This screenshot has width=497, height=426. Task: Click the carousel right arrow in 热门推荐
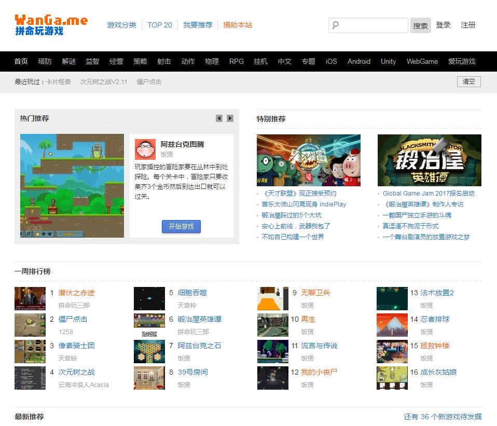click(230, 118)
